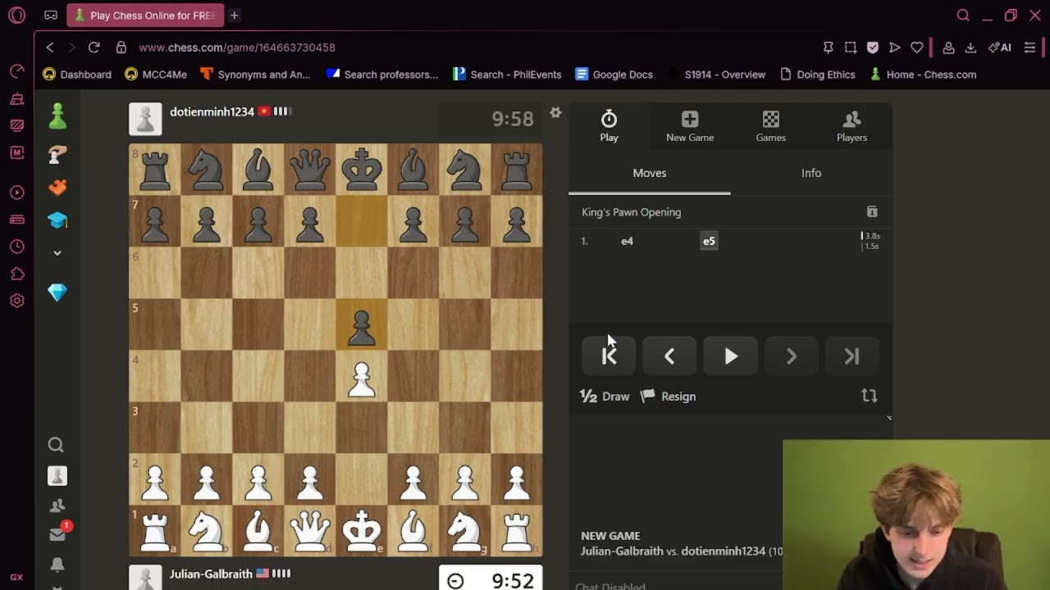Open sidebar search magnifier
1050x590 pixels.
(56, 445)
